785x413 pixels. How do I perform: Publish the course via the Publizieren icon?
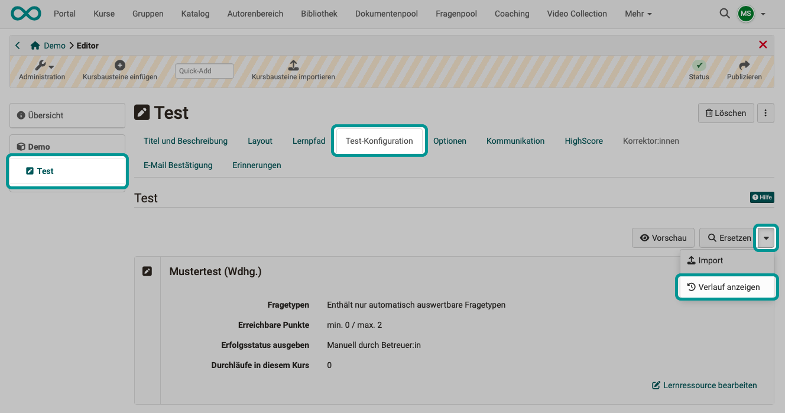[x=744, y=65]
